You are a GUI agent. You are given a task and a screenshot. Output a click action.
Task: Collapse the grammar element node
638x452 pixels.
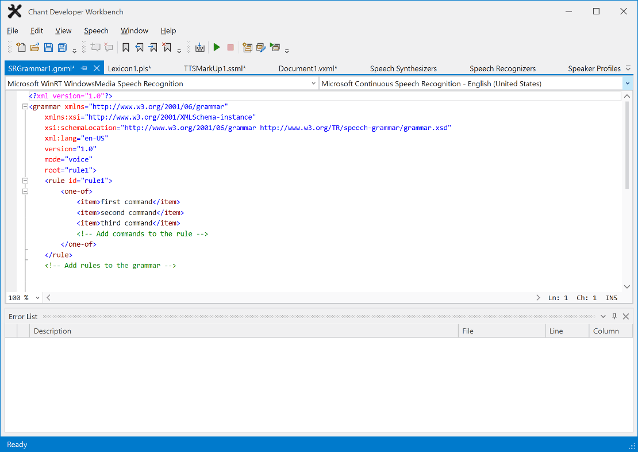25,107
